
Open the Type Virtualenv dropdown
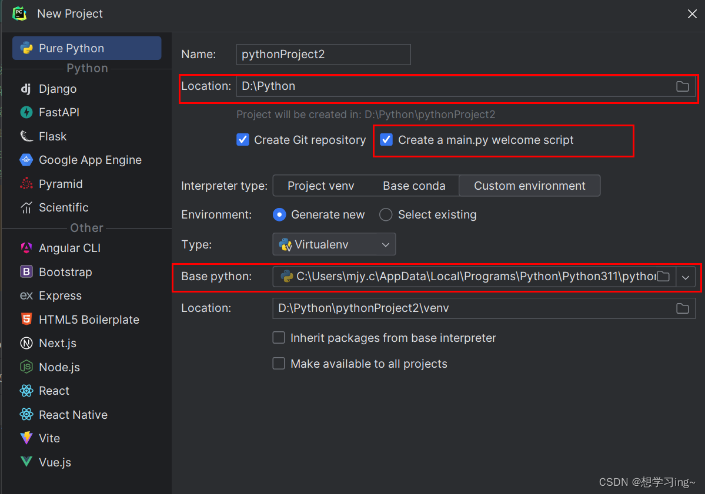(x=334, y=244)
